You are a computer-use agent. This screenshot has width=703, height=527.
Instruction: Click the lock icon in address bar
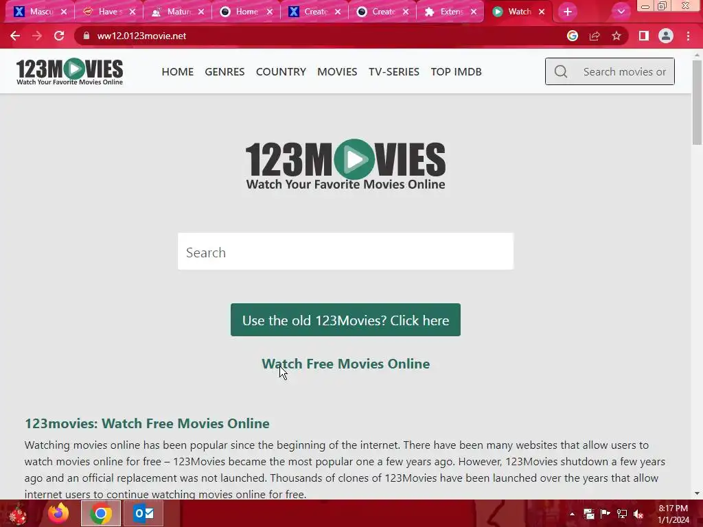[x=87, y=36]
